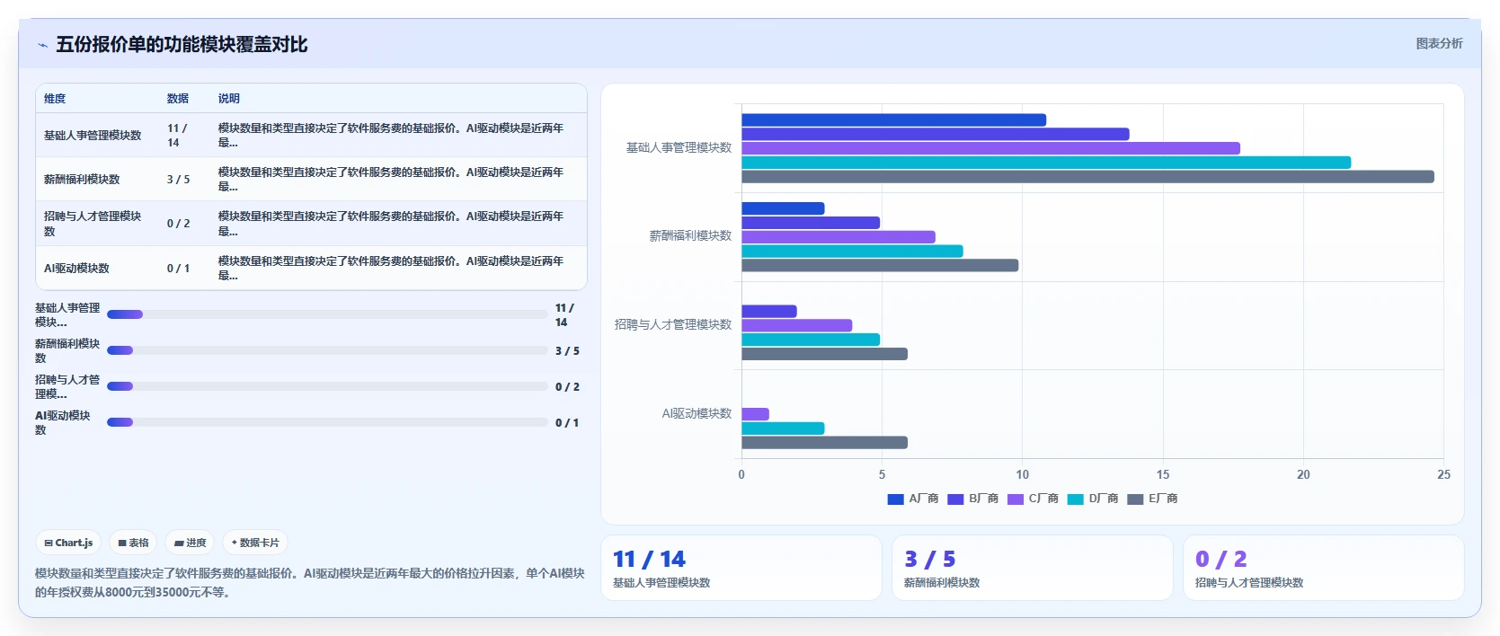Click the x-axis tick label 20
Screen dimensions: 1500x636
pos(1303,475)
